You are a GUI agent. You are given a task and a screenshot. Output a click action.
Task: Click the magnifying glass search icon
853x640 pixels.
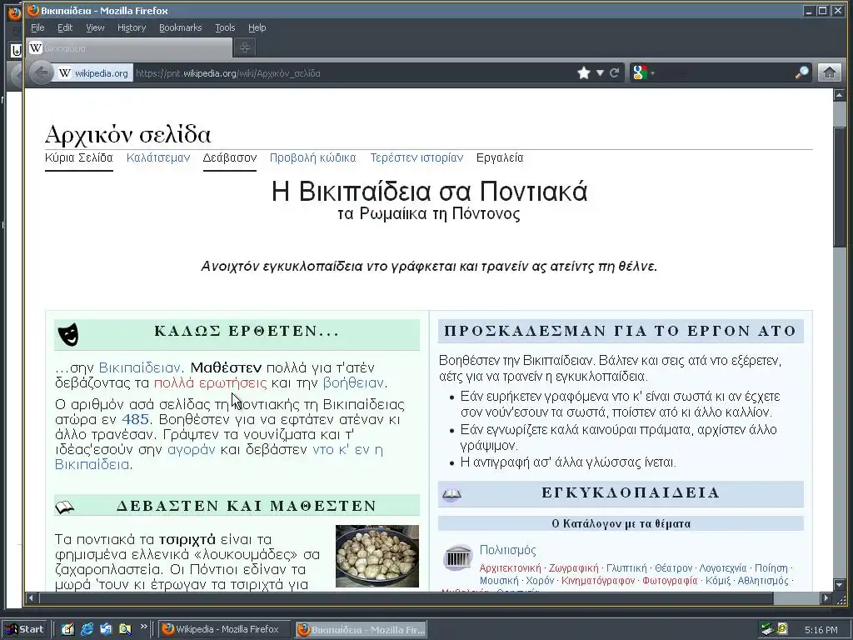pyautogui.click(x=801, y=72)
